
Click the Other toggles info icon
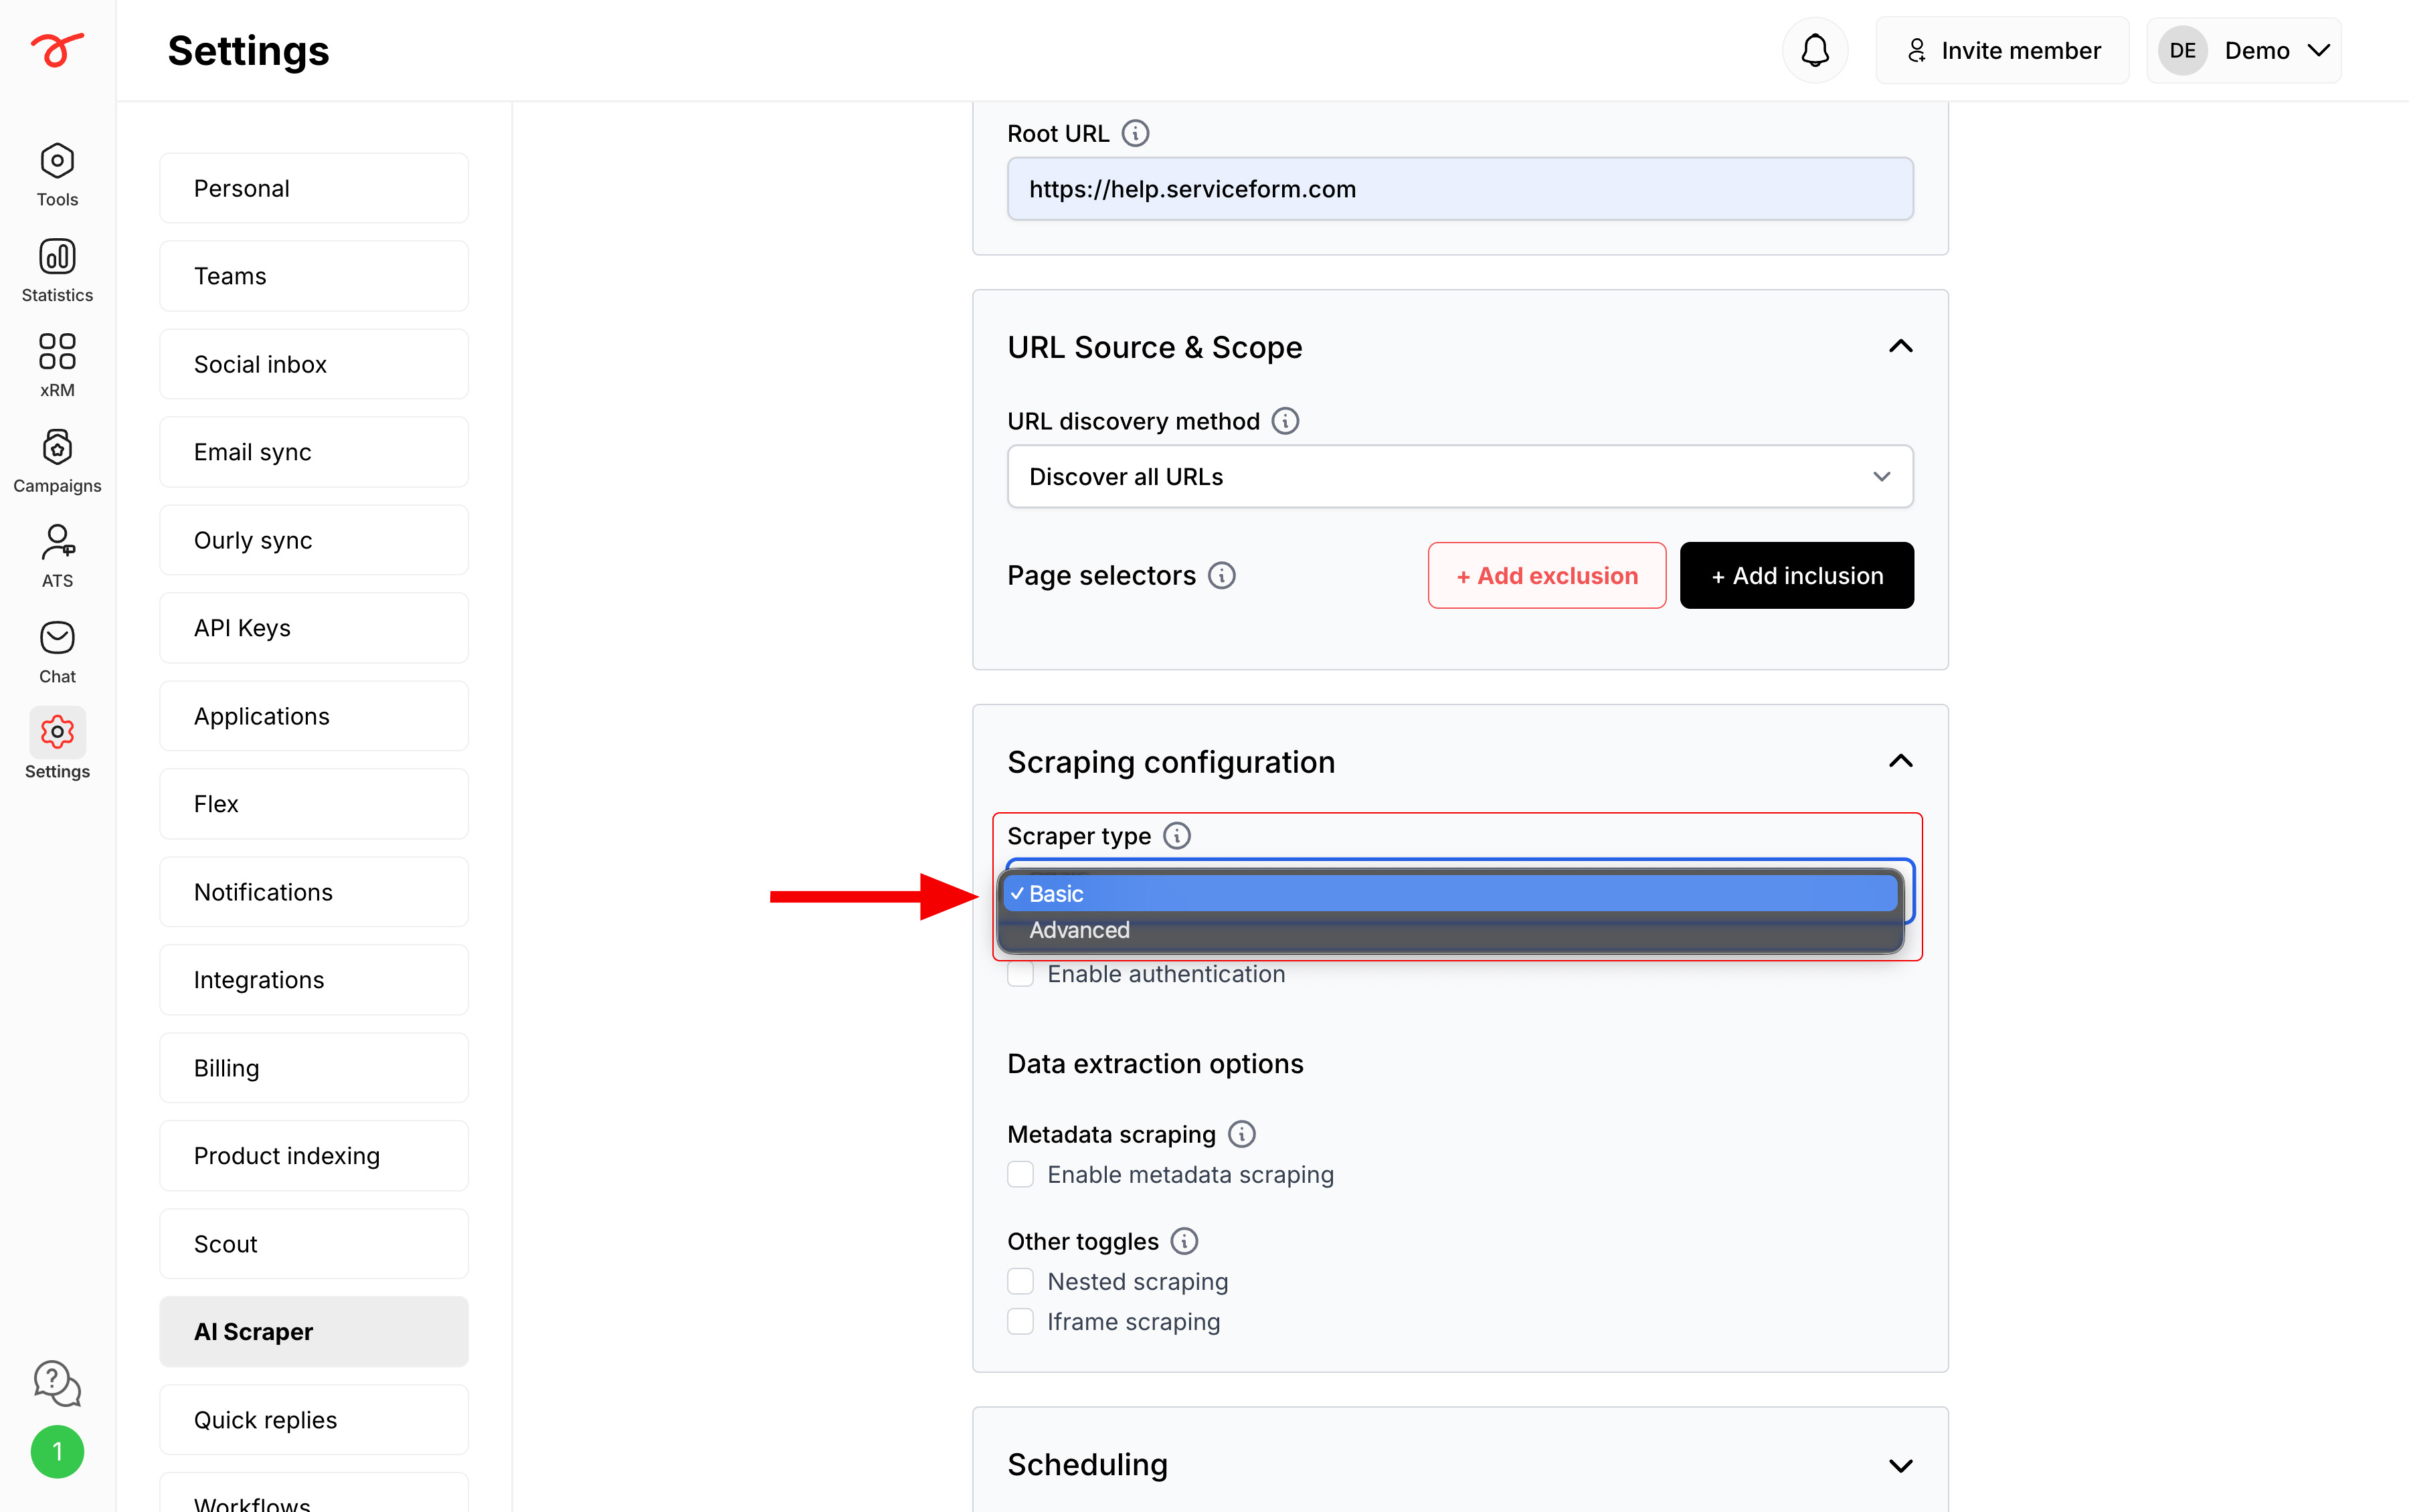[x=1184, y=1241]
